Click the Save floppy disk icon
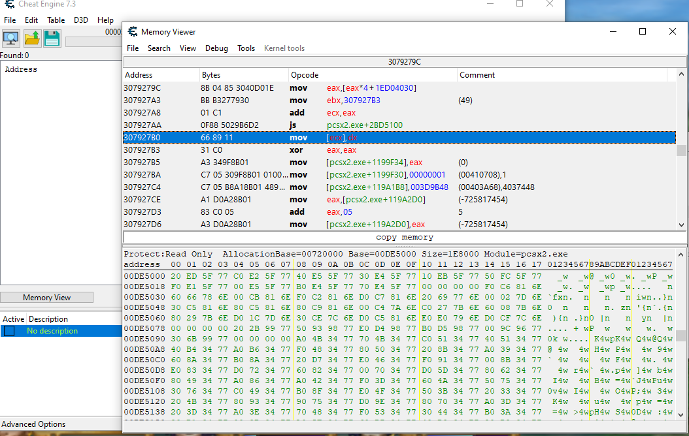Viewport: 689px width, 436px height. 52,38
